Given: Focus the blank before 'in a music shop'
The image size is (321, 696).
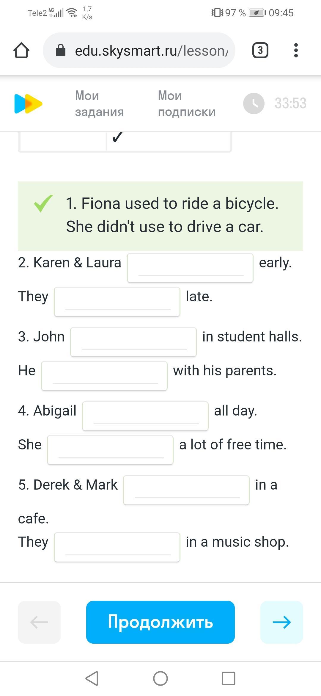Looking at the screenshot, I should point(117,547).
